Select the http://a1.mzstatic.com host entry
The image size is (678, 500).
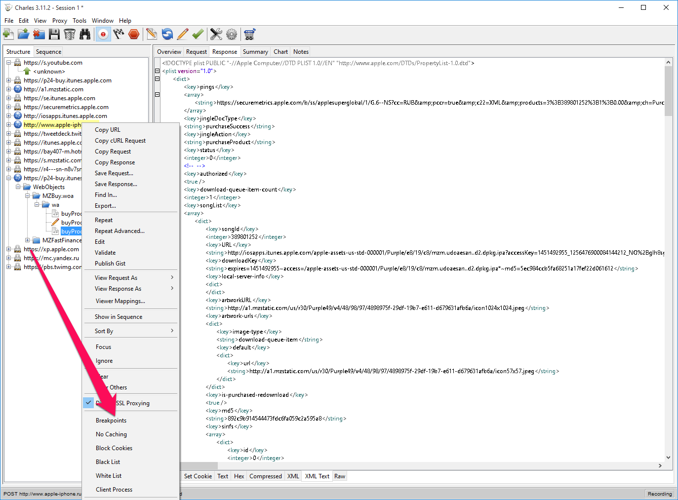pyautogui.click(x=53, y=89)
